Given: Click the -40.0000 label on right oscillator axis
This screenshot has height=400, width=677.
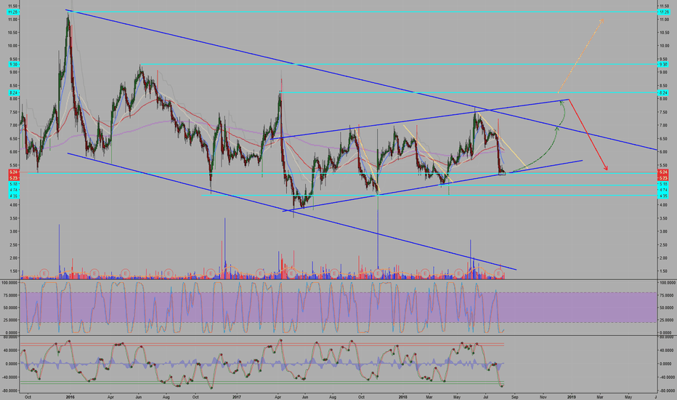Looking at the screenshot, I should [x=667, y=377].
